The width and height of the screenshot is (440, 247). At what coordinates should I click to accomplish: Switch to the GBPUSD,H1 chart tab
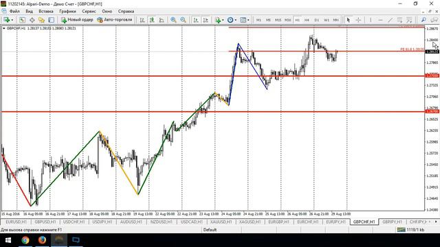[x=45, y=222]
